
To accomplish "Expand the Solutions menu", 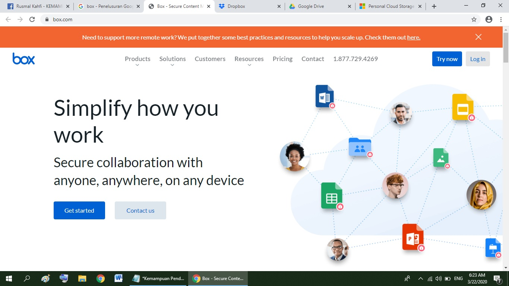I will pyautogui.click(x=173, y=61).
